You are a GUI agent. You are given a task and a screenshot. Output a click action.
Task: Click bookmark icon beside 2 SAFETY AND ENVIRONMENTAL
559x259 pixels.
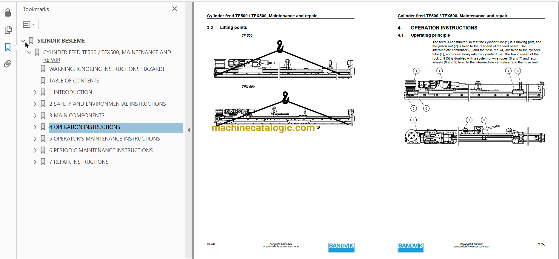tap(43, 104)
